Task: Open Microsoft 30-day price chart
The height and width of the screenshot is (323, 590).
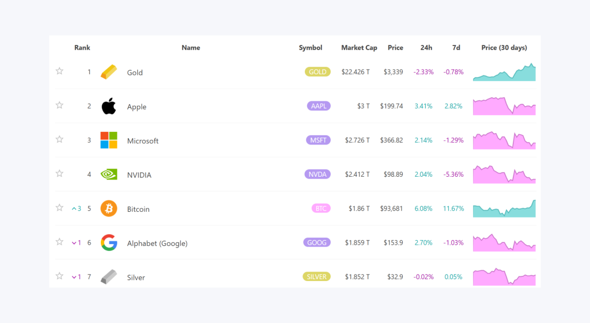Action: click(504, 140)
